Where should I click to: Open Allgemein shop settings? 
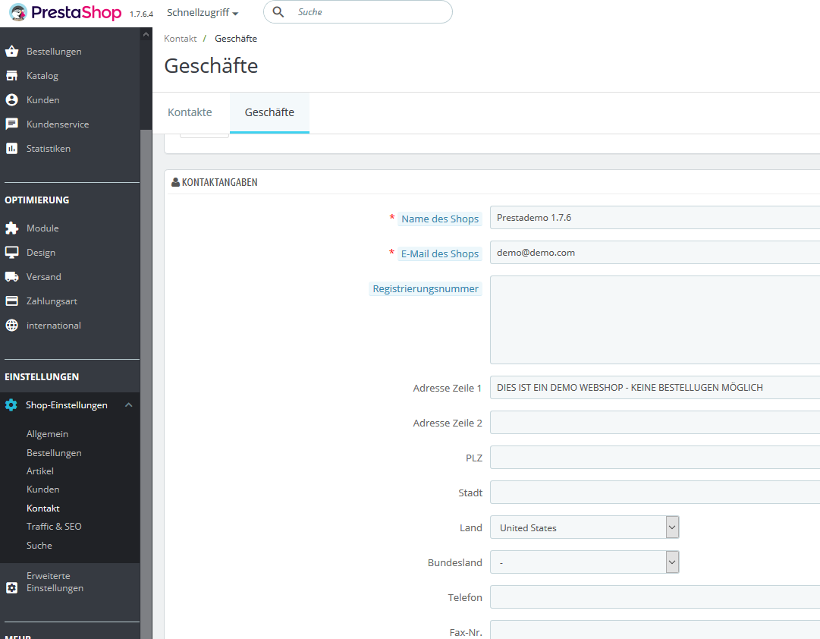click(47, 434)
